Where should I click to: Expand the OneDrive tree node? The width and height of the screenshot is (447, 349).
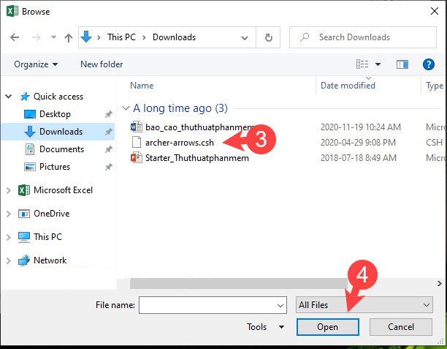click(x=9, y=214)
